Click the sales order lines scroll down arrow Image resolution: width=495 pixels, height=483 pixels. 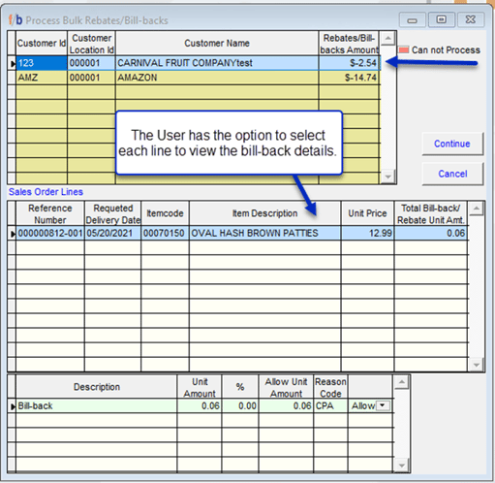pyautogui.click(x=476, y=365)
